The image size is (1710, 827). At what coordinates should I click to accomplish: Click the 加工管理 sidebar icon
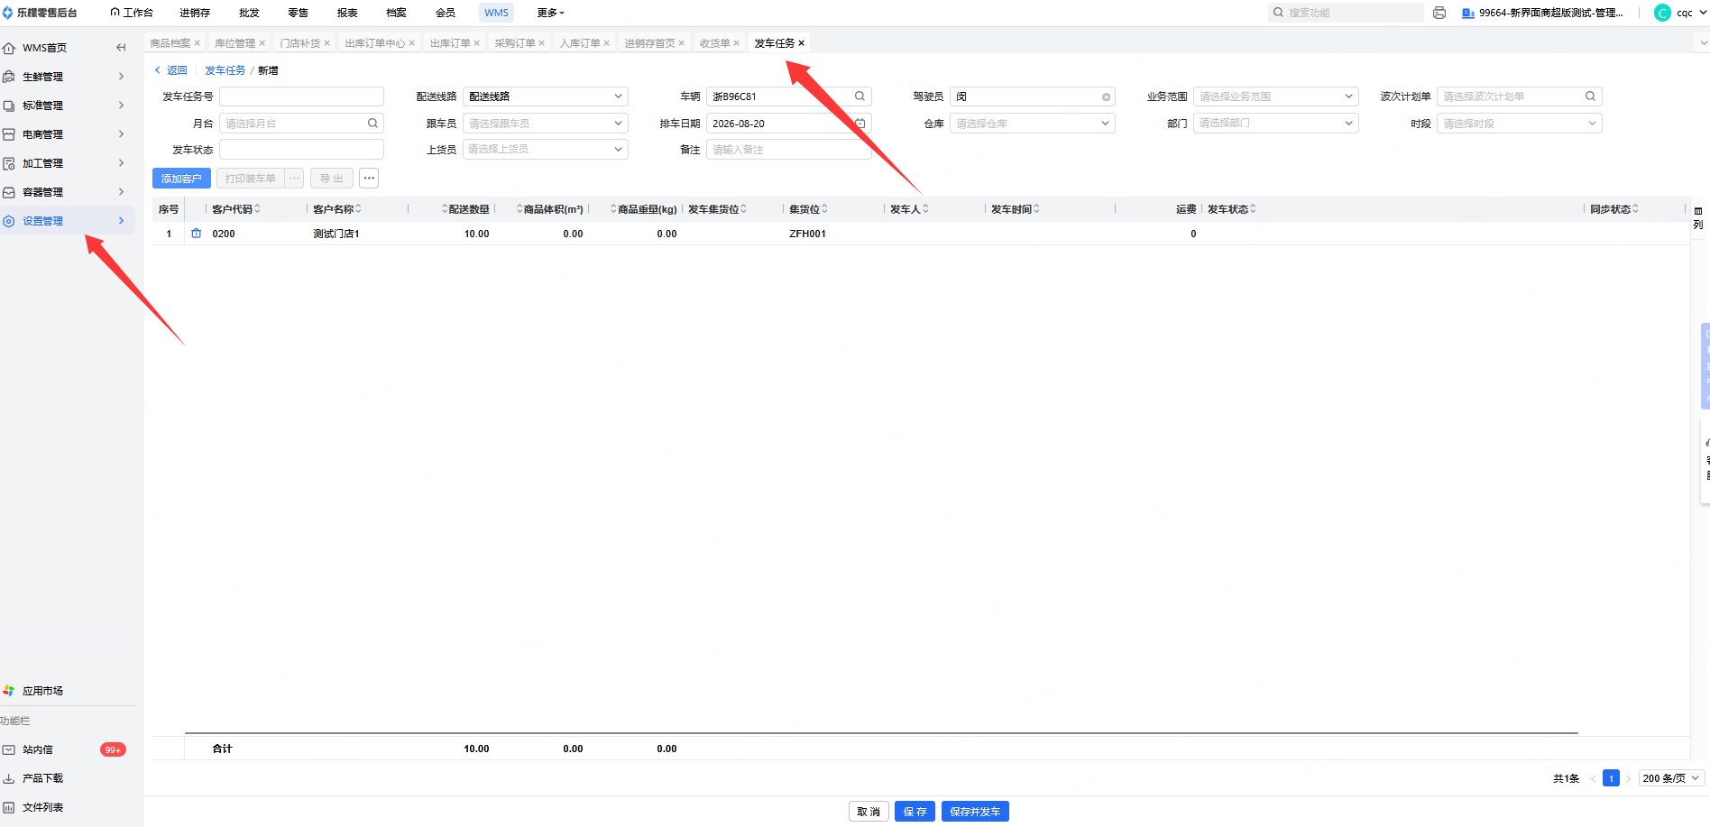9,163
